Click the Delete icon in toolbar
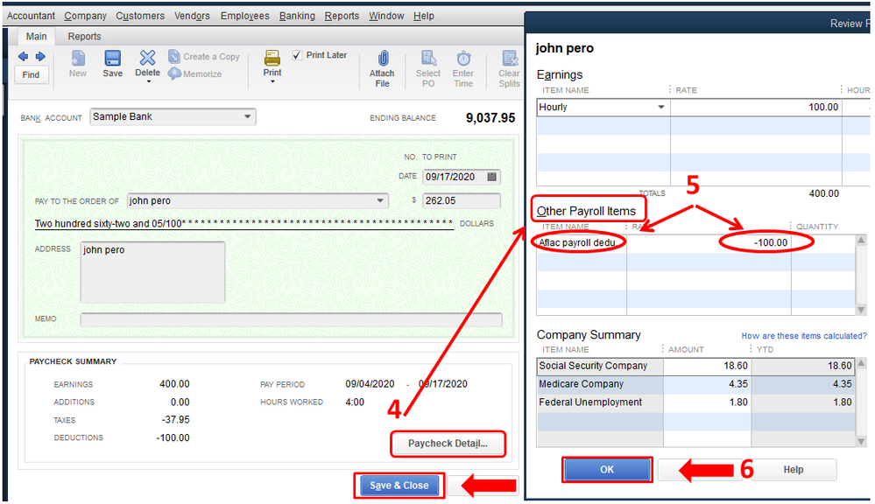 click(x=147, y=58)
